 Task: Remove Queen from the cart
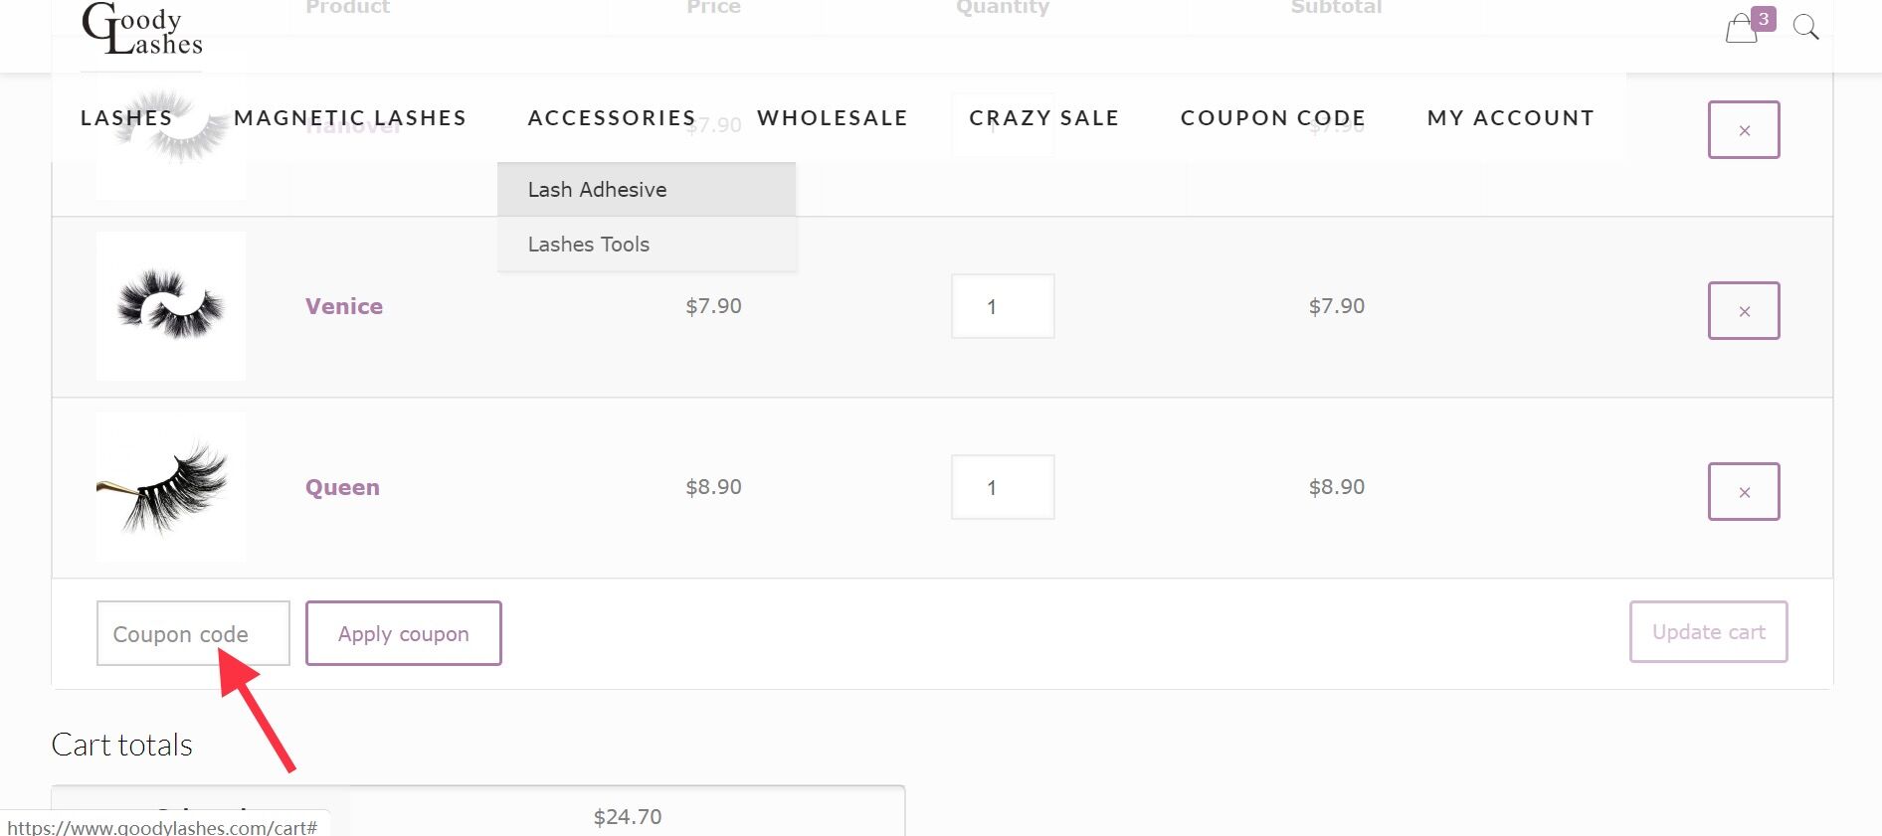pos(1744,492)
